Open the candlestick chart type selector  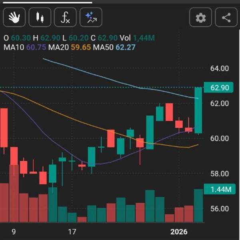coord(40,17)
